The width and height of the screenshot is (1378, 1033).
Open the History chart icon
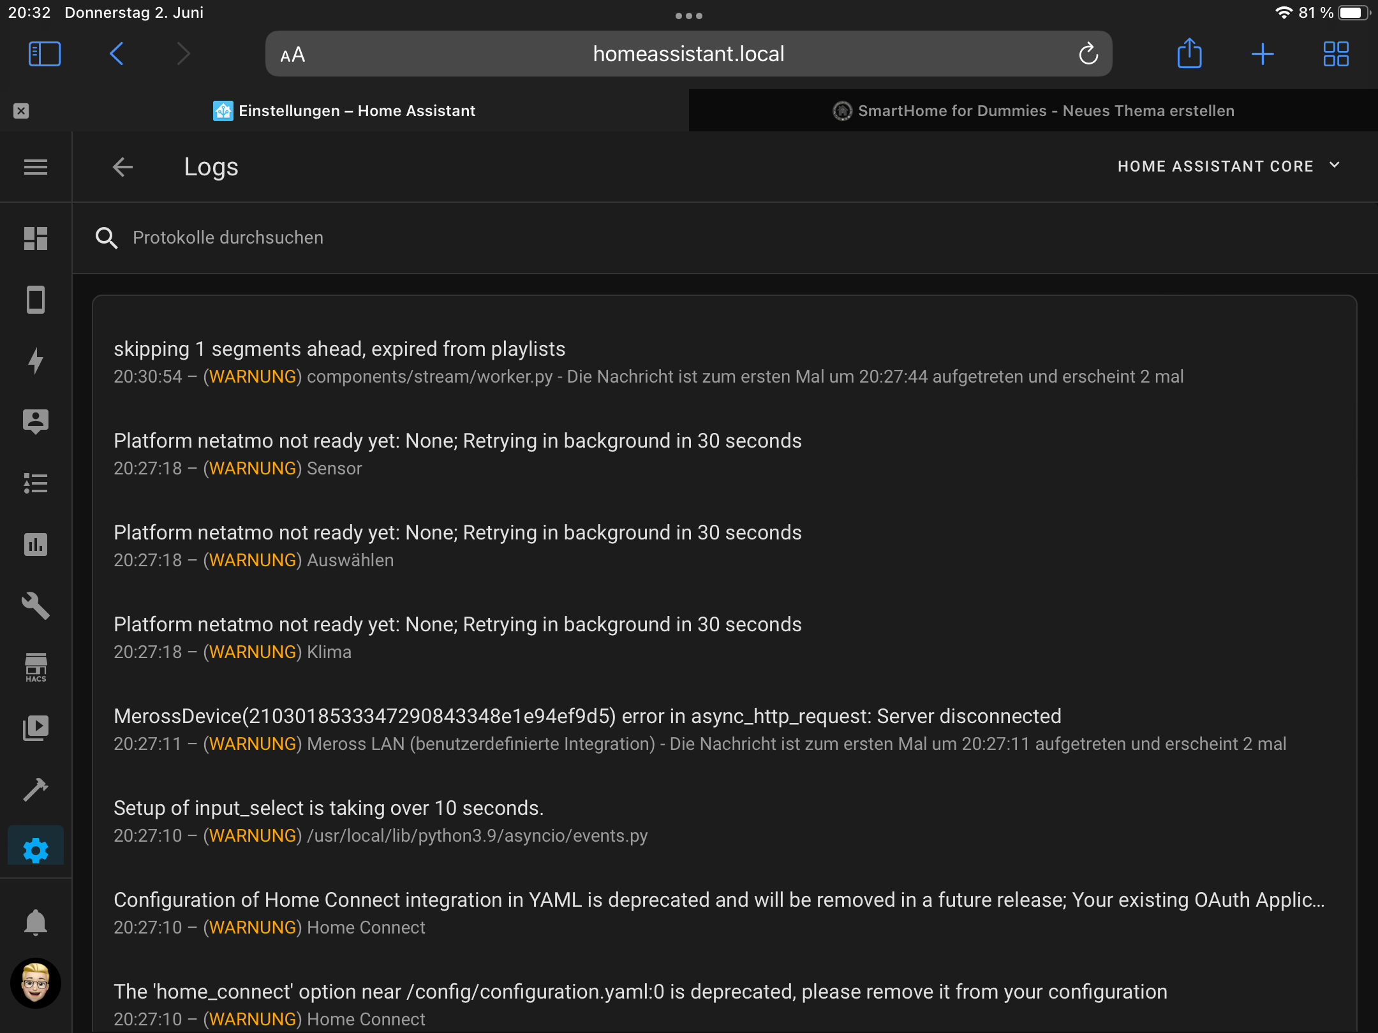click(x=36, y=545)
